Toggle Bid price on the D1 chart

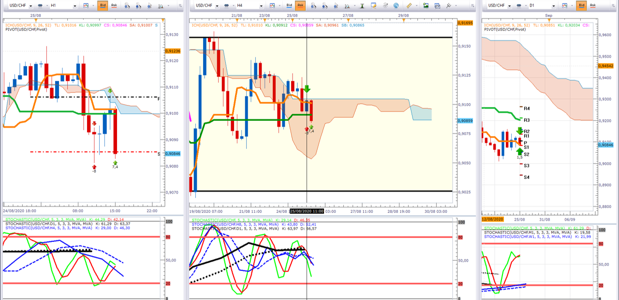click(x=582, y=5)
